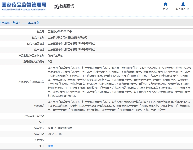Select the 生产地址 address value
The width and height of the screenshot is (193, 150).
coord(72,50)
